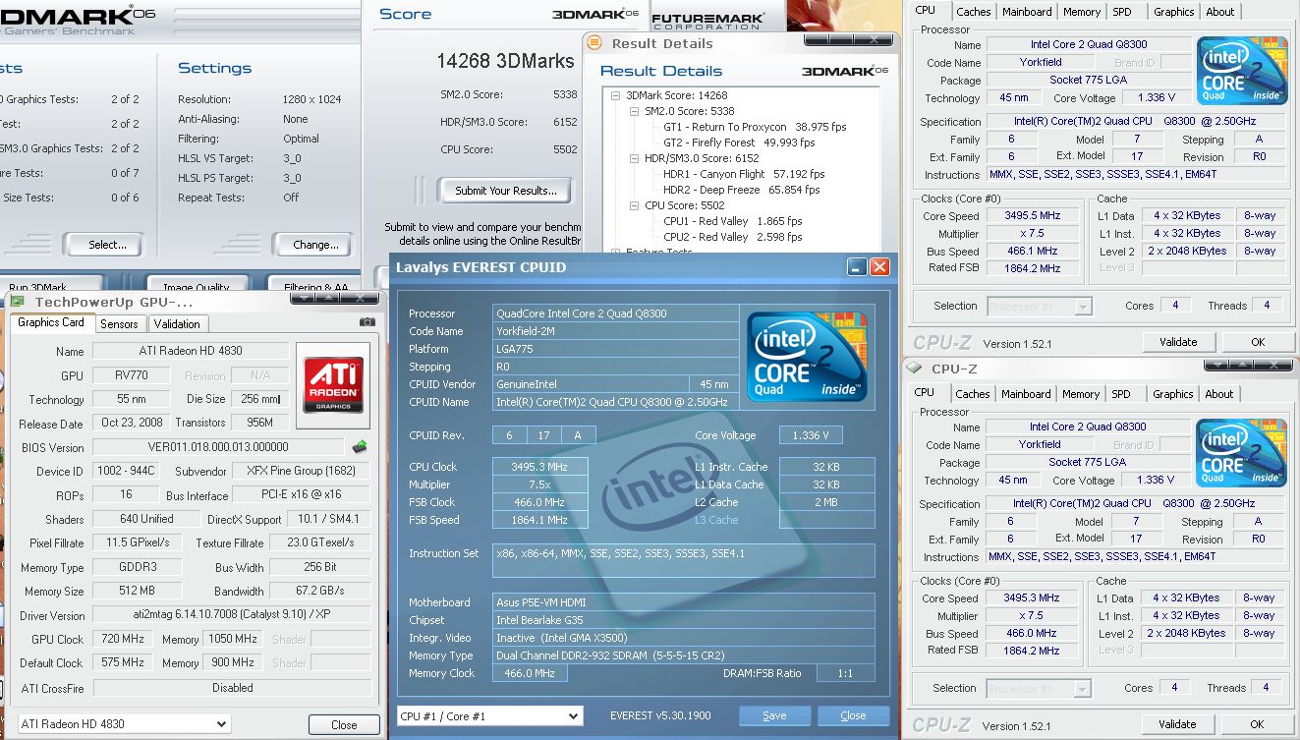Click Validate in upper CPU-Z window
The image size is (1300, 740).
[1178, 342]
